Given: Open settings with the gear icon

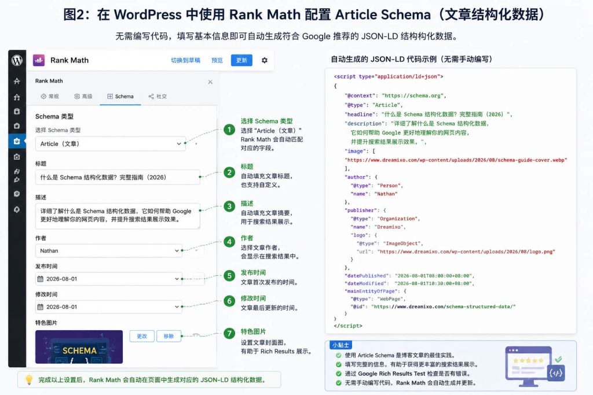Looking at the screenshot, I should (x=265, y=60).
